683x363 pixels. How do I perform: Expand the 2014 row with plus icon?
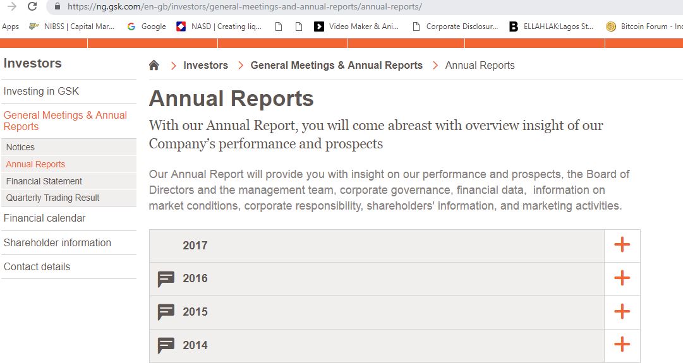pyautogui.click(x=622, y=345)
